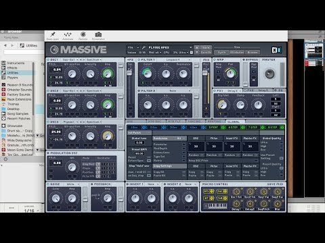Viewport: 325px width, 243px height.
Task: Toggle the OSC3 power button
Action: (x=48, y=122)
